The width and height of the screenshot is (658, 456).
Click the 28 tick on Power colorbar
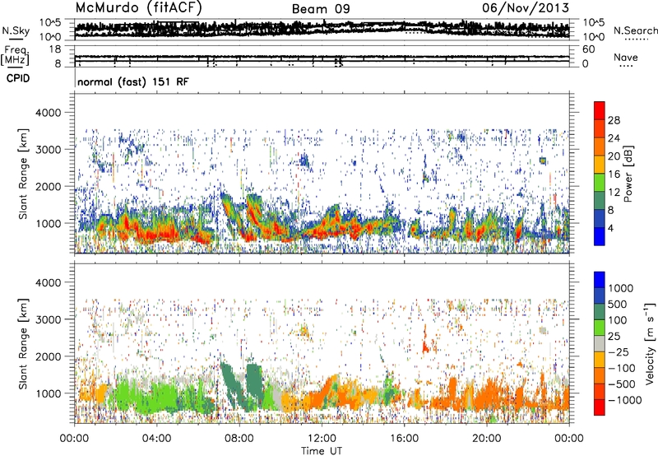614,120
